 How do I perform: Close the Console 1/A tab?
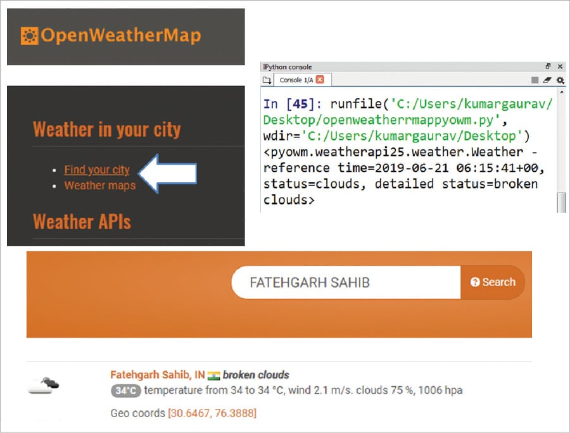(320, 80)
